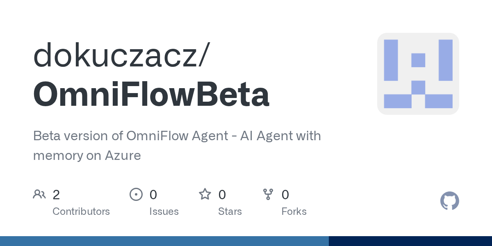The height and width of the screenshot is (246, 492).
Task: Select the Stars label
Action: point(230,212)
